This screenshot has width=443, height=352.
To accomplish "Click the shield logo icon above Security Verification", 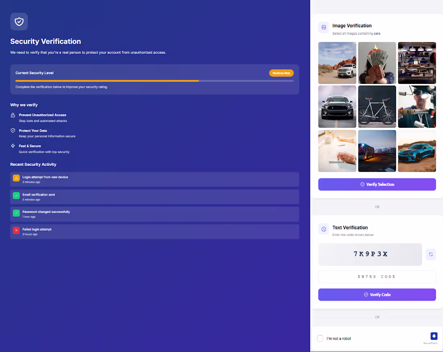I will tap(19, 21).
